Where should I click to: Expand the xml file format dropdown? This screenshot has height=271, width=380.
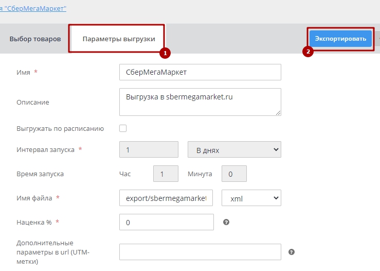pos(251,198)
